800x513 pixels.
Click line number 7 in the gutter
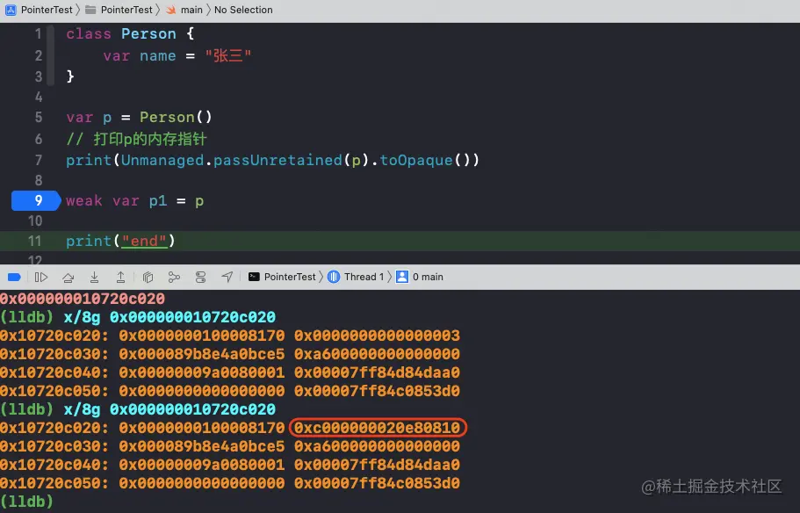pos(39,160)
